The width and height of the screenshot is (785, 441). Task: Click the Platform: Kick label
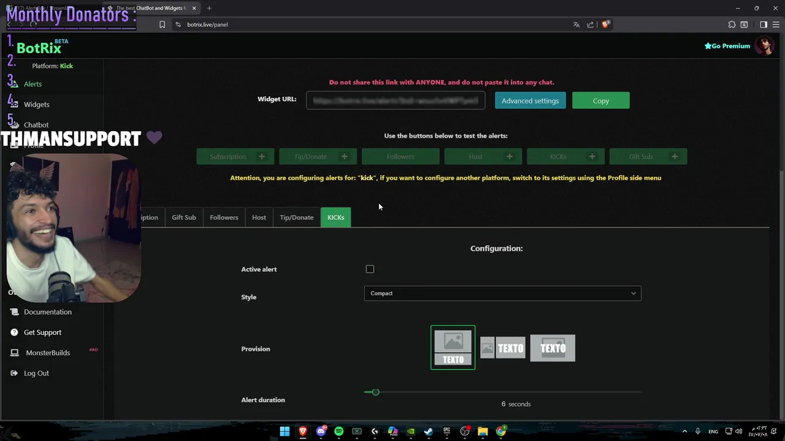[52, 66]
